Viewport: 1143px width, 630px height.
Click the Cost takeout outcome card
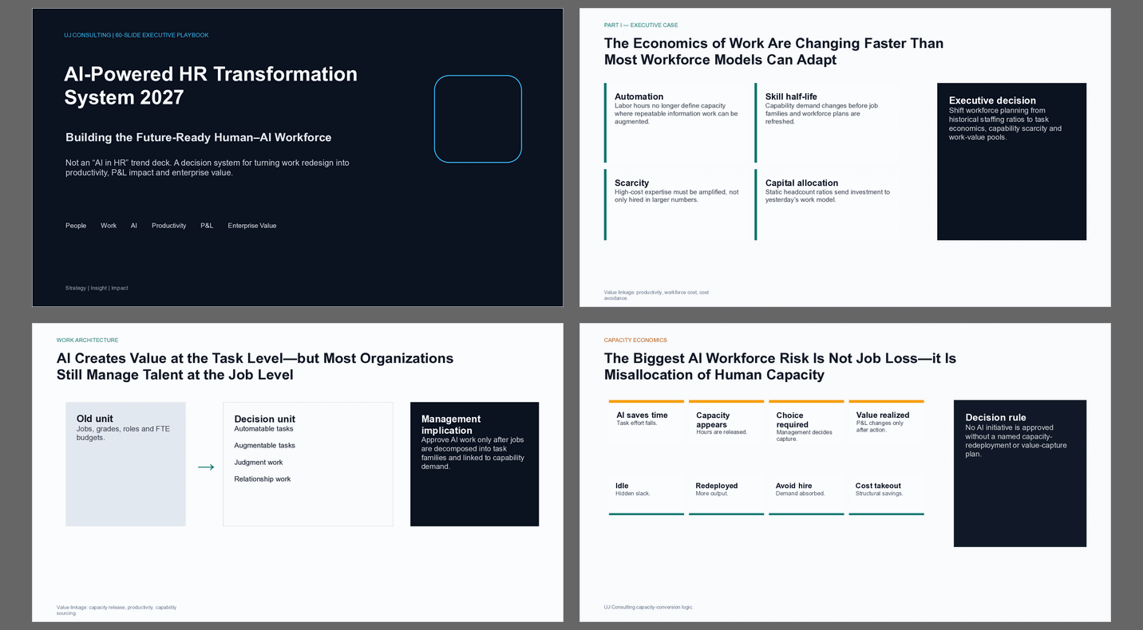(x=886, y=495)
